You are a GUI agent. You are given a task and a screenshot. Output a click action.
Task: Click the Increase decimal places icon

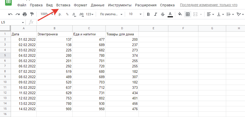coord(81,14)
